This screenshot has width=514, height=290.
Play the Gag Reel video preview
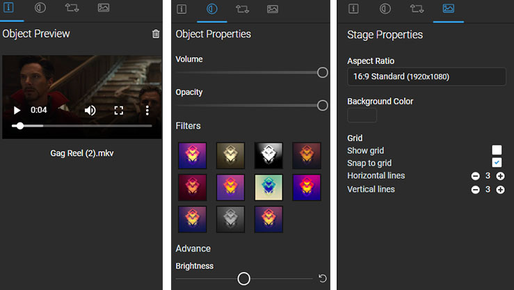tap(17, 111)
